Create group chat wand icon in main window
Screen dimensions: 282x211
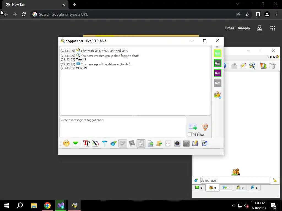coord(252,66)
